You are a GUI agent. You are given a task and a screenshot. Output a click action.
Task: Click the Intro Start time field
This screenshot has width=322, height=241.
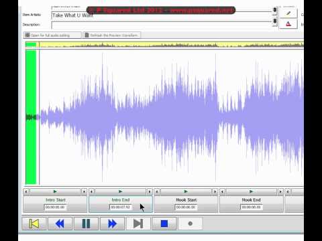click(55, 208)
